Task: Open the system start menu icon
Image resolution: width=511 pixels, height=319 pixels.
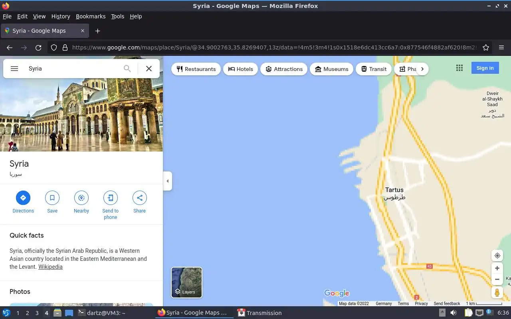Action: [6, 313]
